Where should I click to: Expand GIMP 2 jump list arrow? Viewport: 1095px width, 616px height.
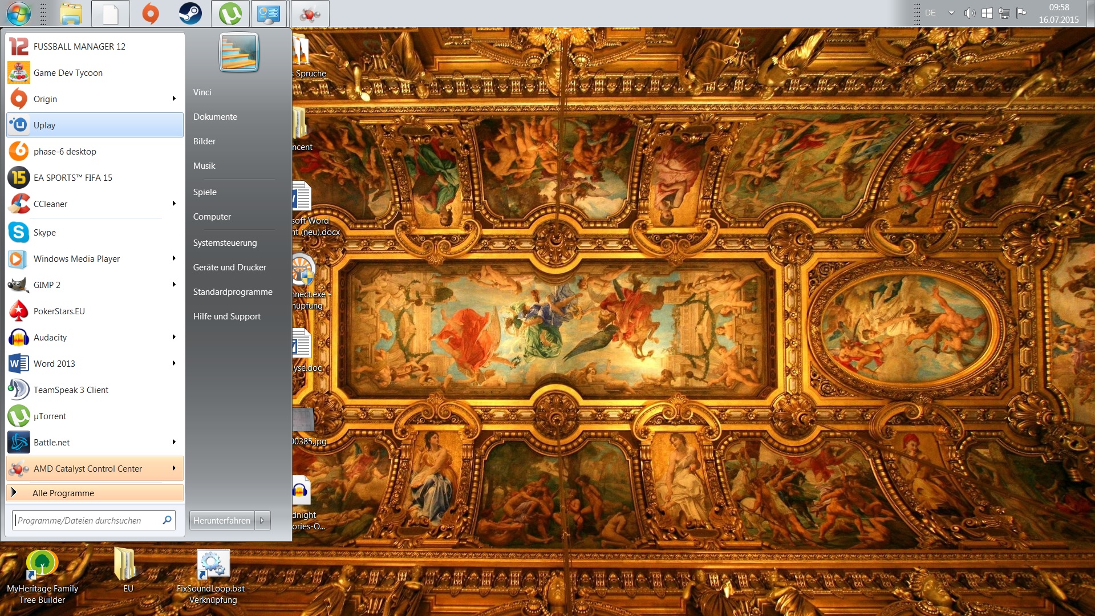(174, 285)
